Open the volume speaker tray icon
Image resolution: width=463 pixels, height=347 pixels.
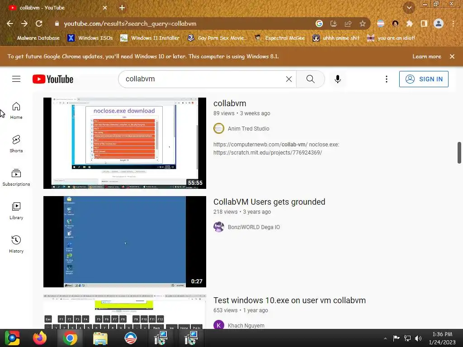coord(418,338)
